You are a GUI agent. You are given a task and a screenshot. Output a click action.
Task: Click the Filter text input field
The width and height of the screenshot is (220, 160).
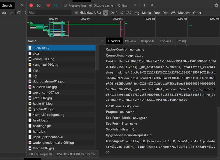point(49,13)
